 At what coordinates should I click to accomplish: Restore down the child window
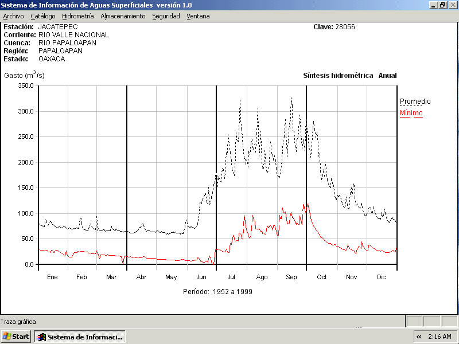tap(442, 5)
